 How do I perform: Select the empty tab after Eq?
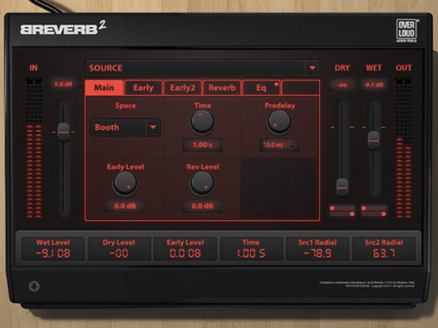(x=300, y=87)
